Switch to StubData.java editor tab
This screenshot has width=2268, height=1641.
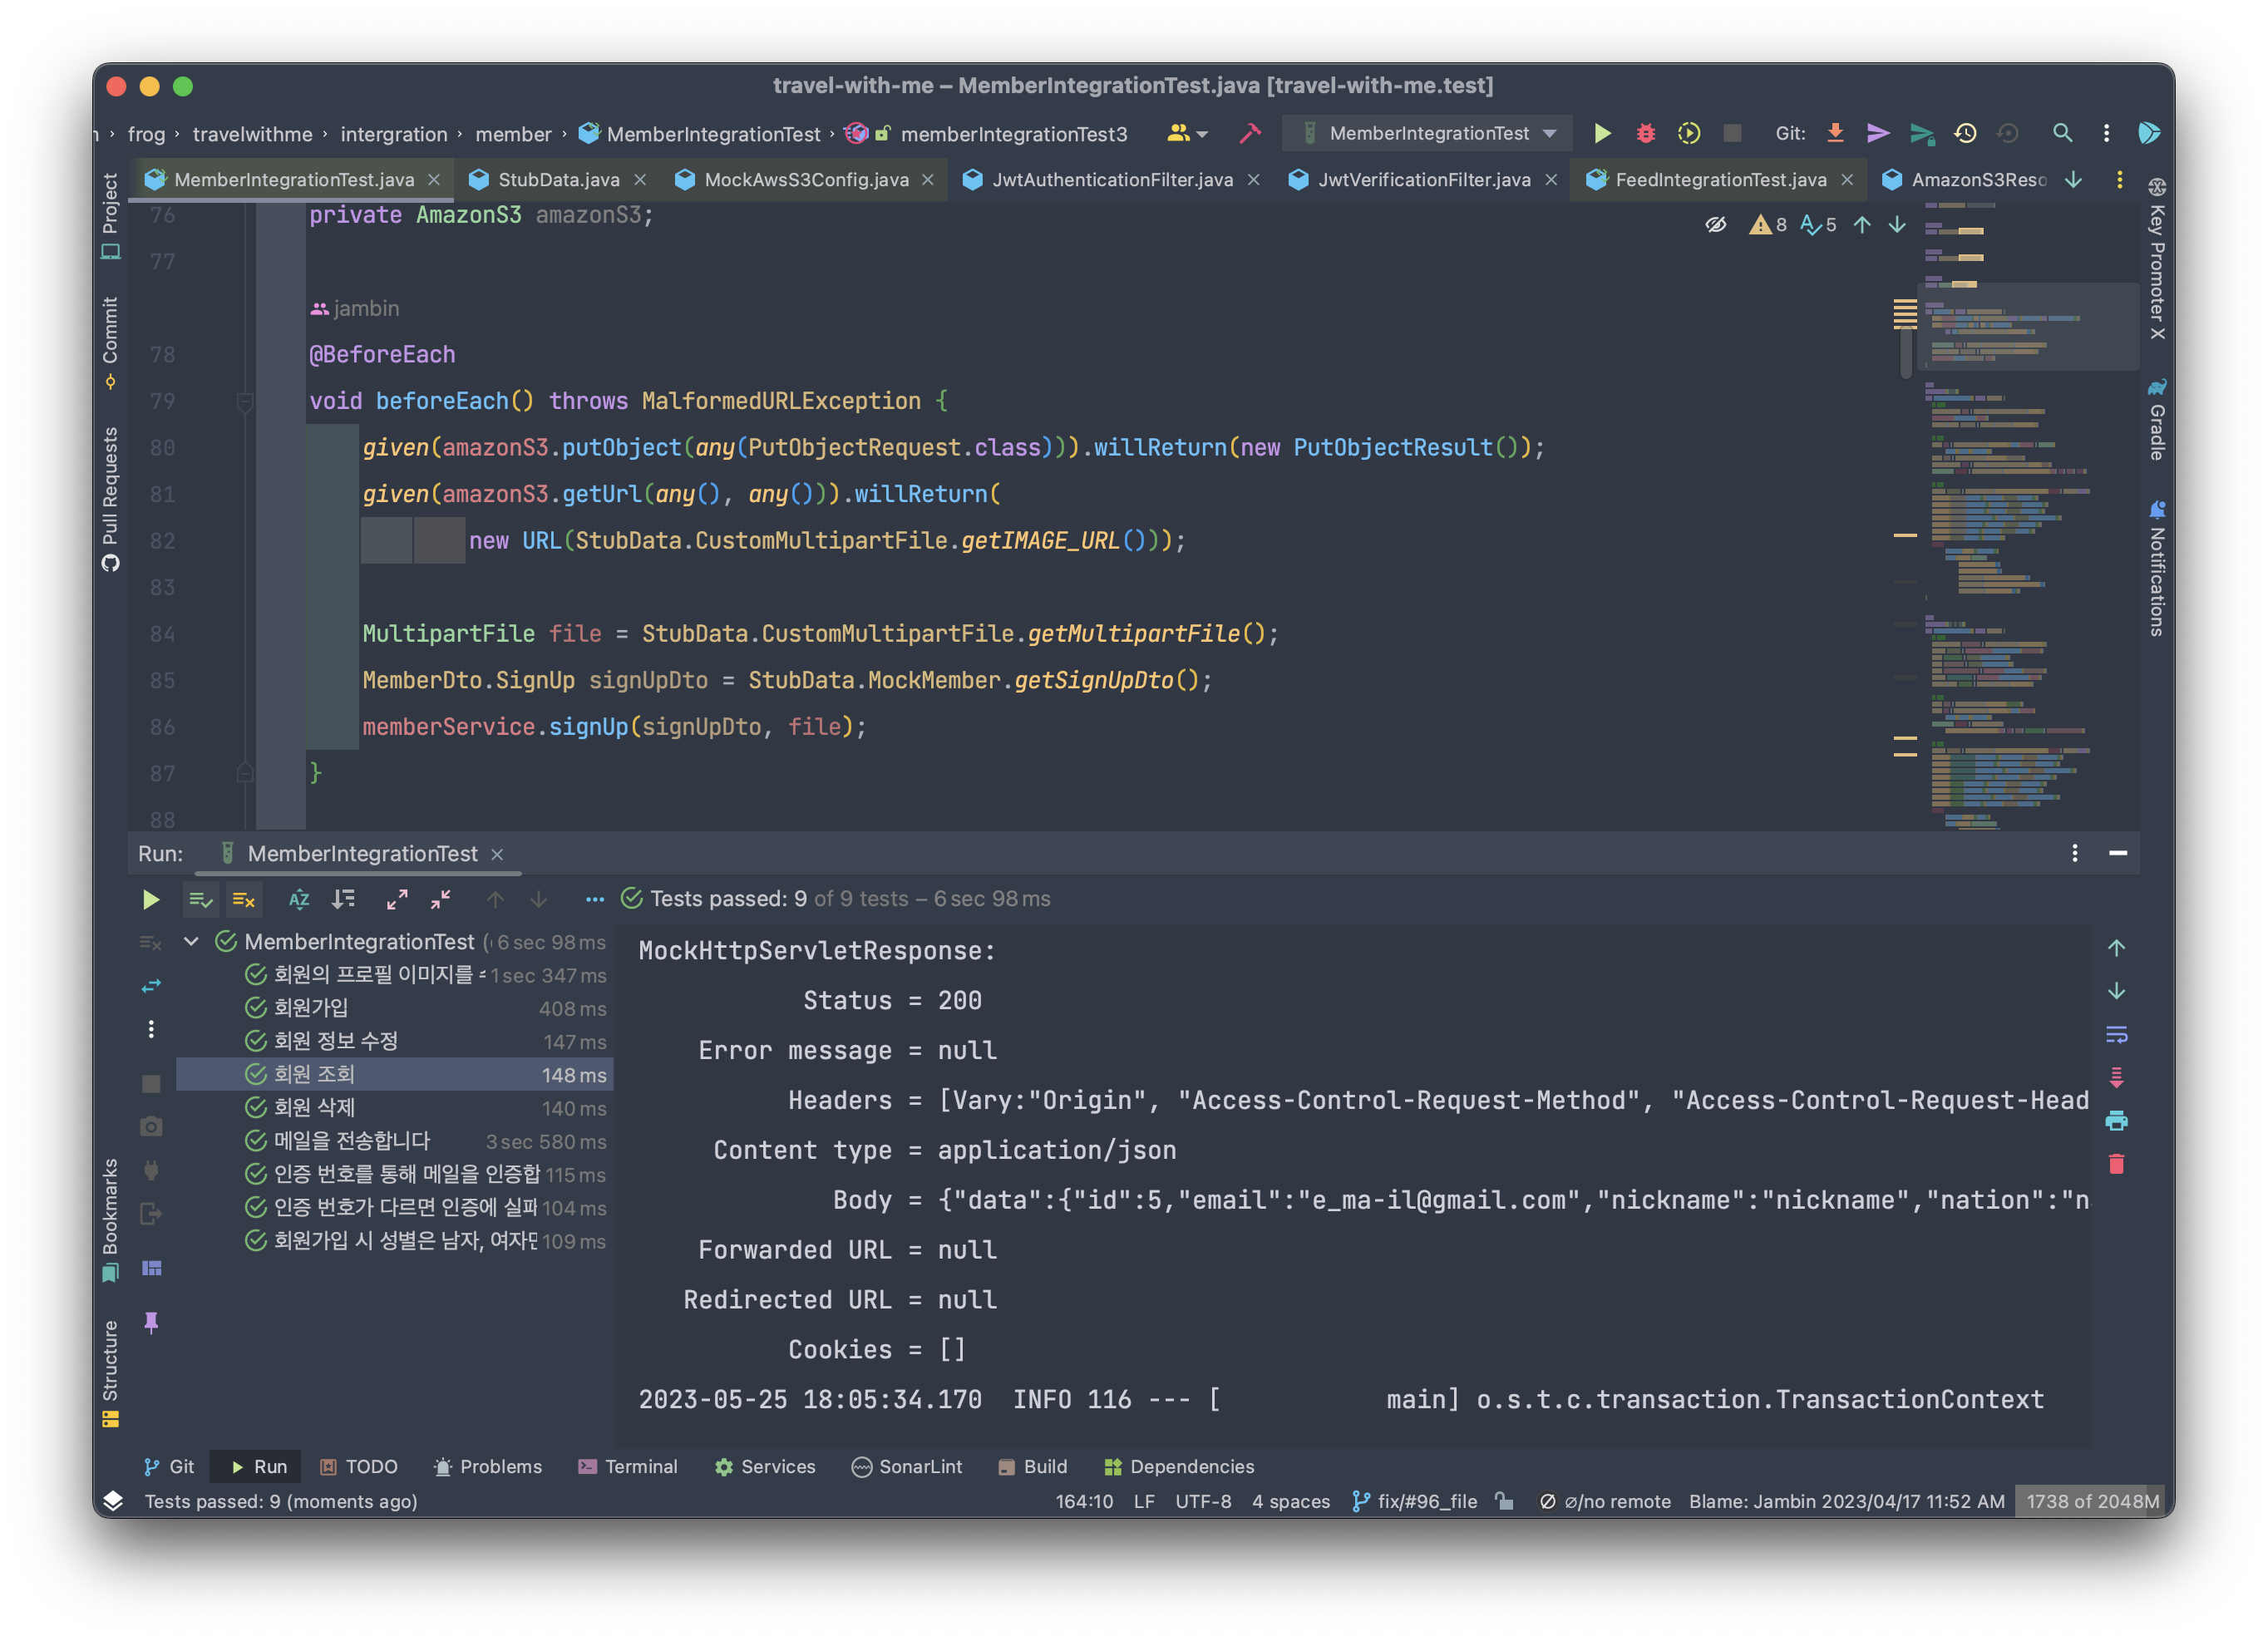point(558,180)
